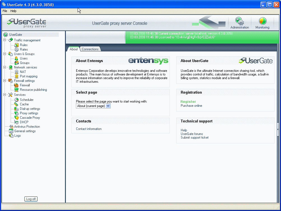281x211 pixels.
Task: Click the Traffic management arrow icon
Action: point(11,40)
